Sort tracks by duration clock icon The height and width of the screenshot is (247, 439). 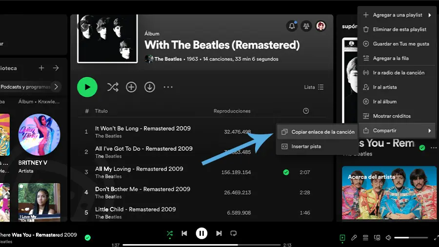[306, 111]
